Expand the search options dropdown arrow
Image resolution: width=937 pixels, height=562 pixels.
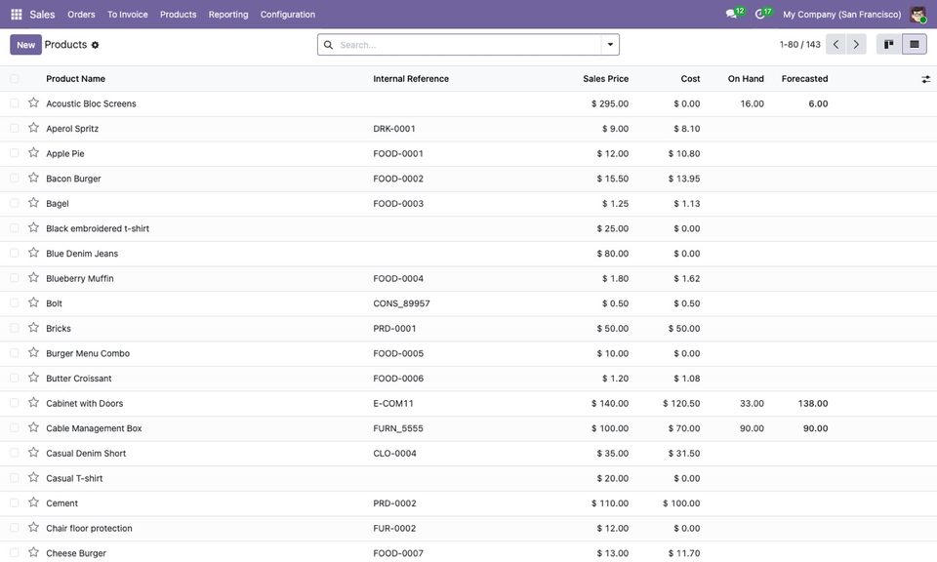[610, 45]
